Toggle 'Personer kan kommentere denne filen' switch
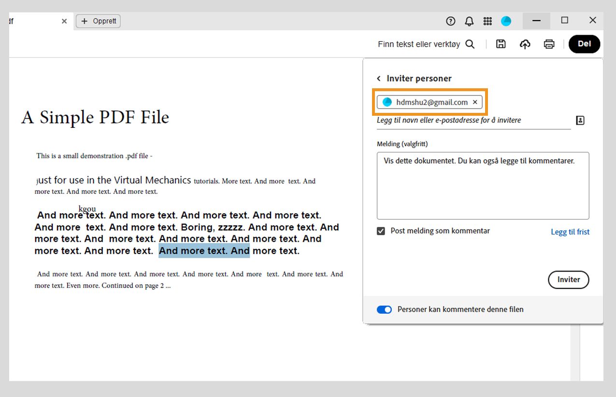Screen dimensions: 616x397 [x=385, y=309]
